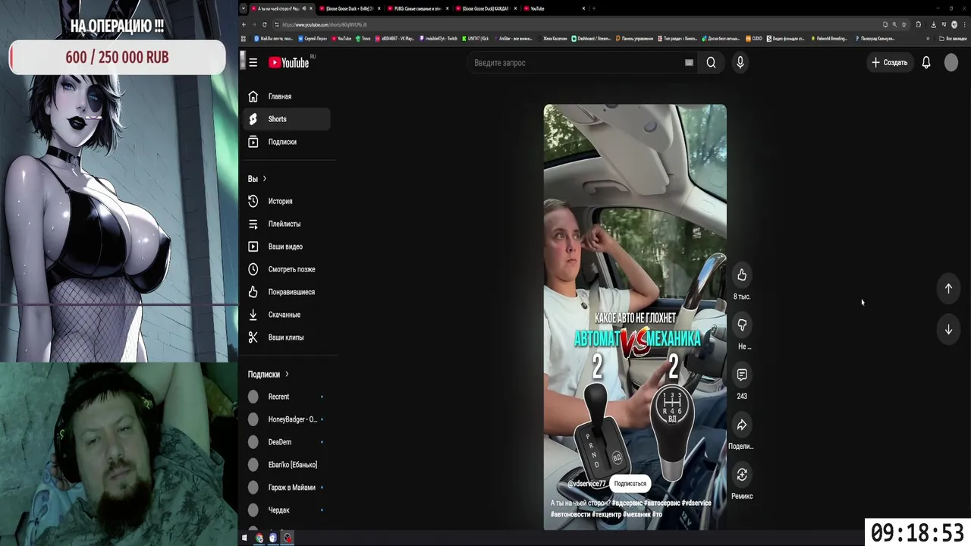Click the Создать button
The height and width of the screenshot is (546, 971).
tap(889, 63)
